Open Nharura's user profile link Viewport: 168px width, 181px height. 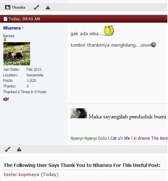pyautogui.click(x=12, y=28)
